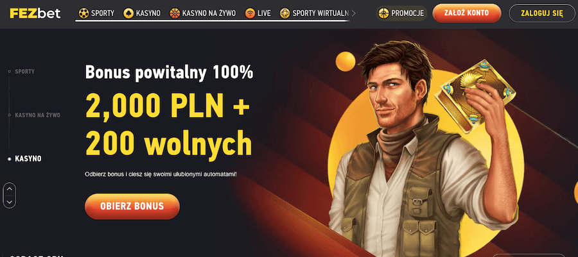
Task: Open the Live menu item
Action: pyautogui.click(x=258, y=13)
